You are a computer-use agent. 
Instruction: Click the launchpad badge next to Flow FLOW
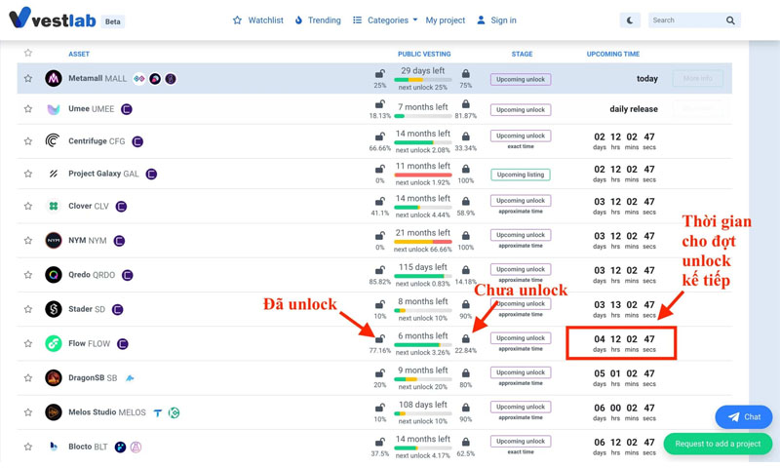click(x=123, y=343)
